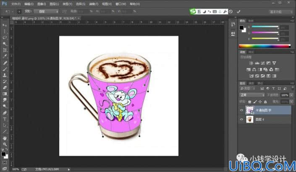296x172 pixels.
Task: Switch to the Channels tab
Action: click(251, 83)
